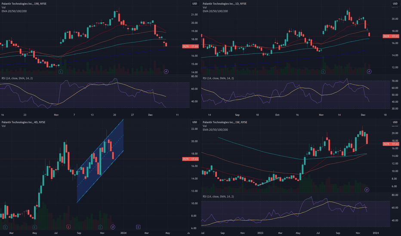This screenshot has width=401, height=236.
Task: Click the Dec date label on 198 chart axis
Action: [x=151, y=115]
